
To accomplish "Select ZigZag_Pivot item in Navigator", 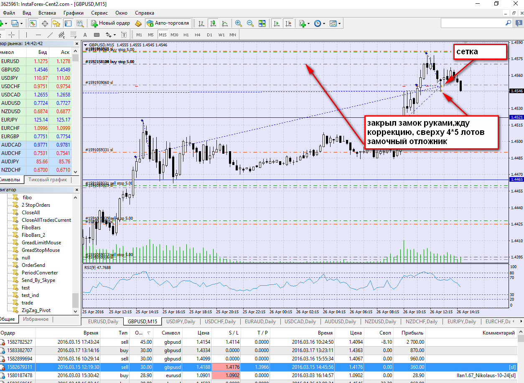I will (x=36, y=310).
